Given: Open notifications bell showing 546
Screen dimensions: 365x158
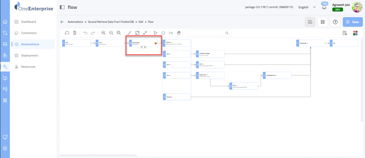Looking at the screenshot, I should 324,7.
